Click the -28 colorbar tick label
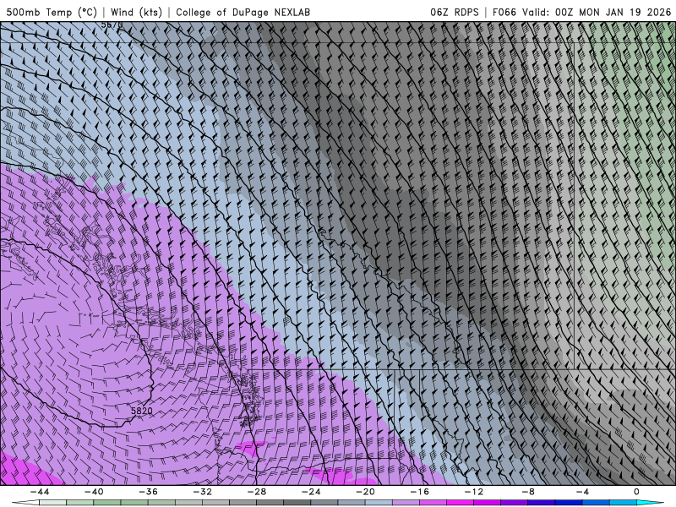This screenshot has width=676, height=507. [x=257, y=492]
